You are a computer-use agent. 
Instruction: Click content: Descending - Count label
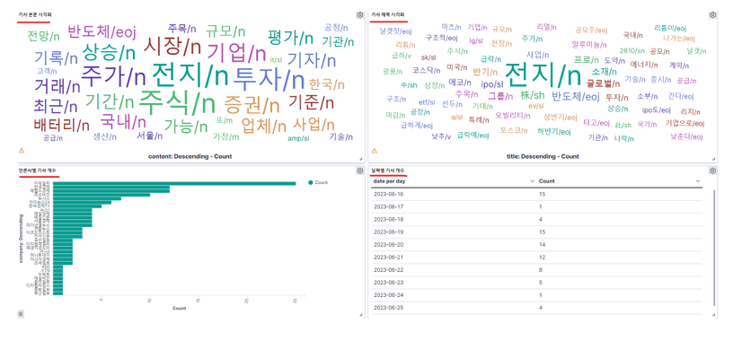point(190,156)
